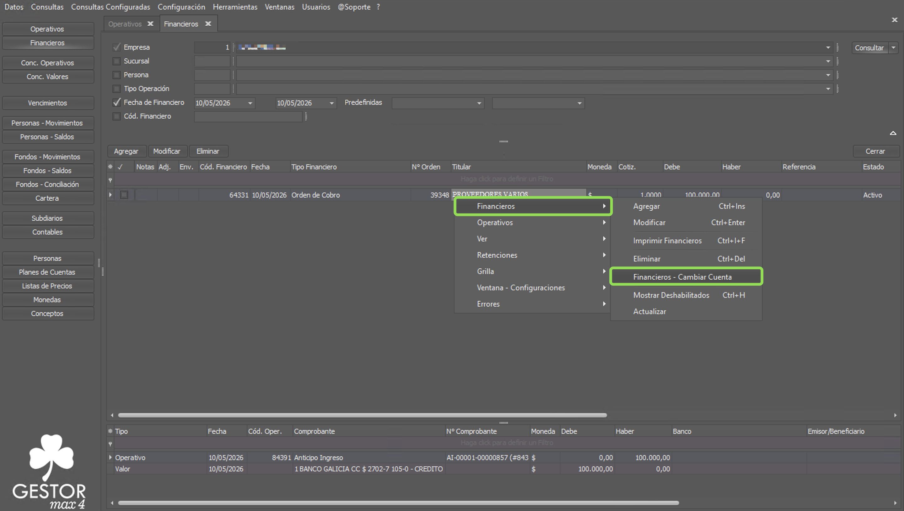Sort the lower grid by Comprobante column header

click(369, 431)
